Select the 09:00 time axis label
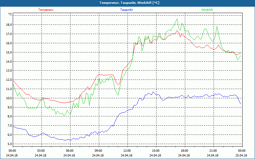The height and width of the screenshot is (159, 255). pos(98,151)
